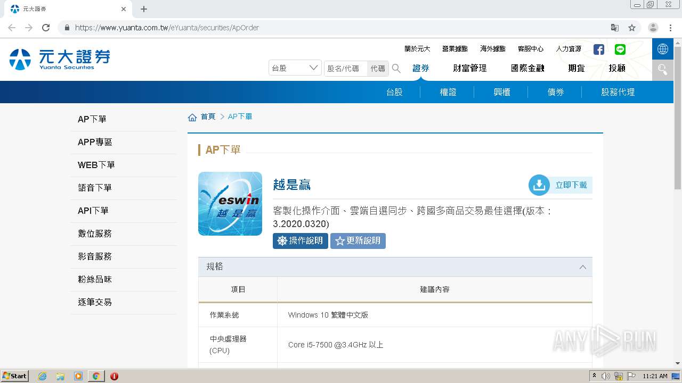Click the download arrow circle icon
This screenshot has width=682, height=383.
pyautogui.click(x=539, y=185)
